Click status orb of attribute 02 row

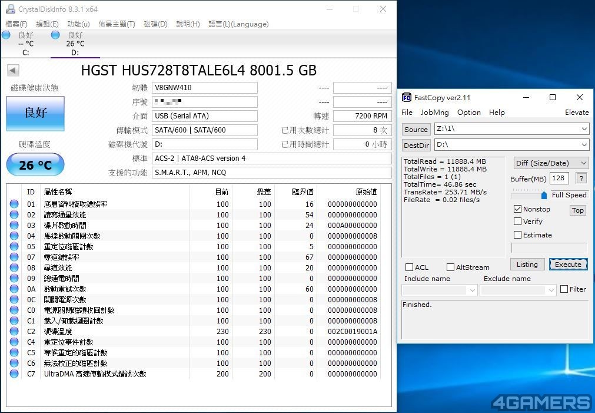(15, 214)
